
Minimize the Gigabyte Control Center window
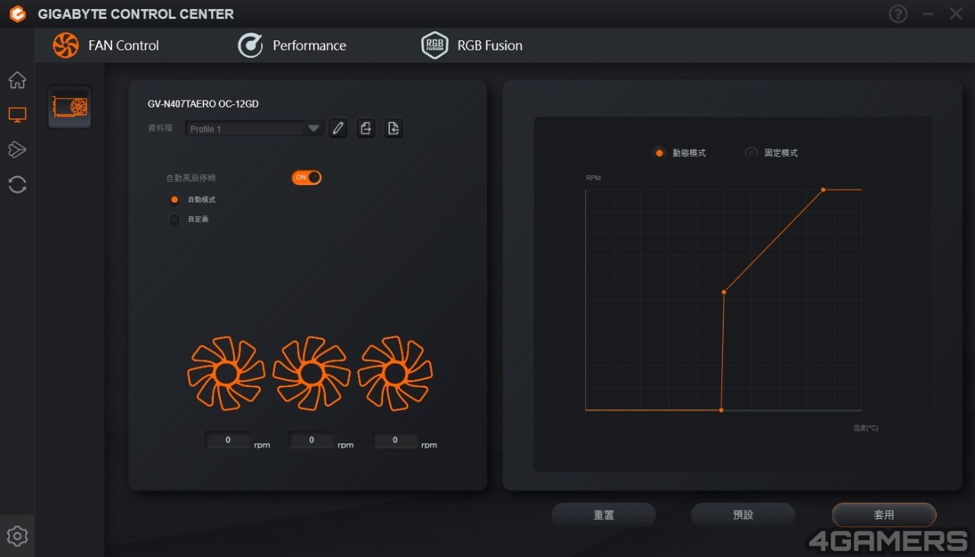[x=928, y=14]
